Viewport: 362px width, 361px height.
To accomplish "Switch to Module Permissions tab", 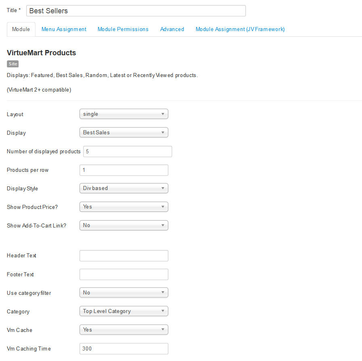I will point(123,29).
